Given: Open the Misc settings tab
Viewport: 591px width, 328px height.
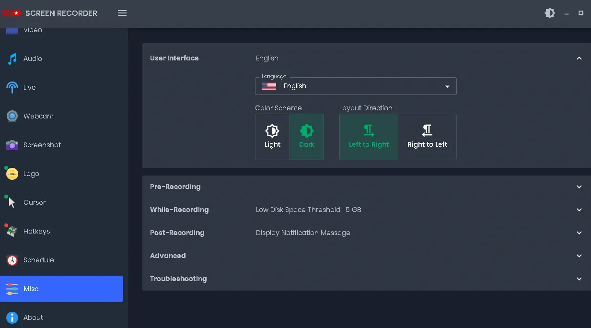Looking at the screenshot, I should 61,289.
